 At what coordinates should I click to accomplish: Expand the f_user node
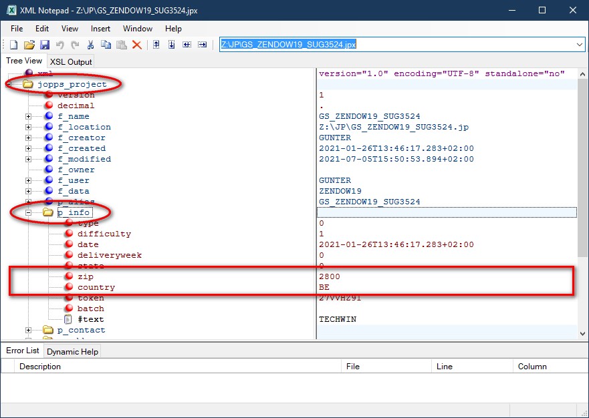coord(29,180)
